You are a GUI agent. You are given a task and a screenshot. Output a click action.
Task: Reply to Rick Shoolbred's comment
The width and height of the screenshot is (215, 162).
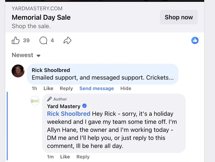(66, 88)
